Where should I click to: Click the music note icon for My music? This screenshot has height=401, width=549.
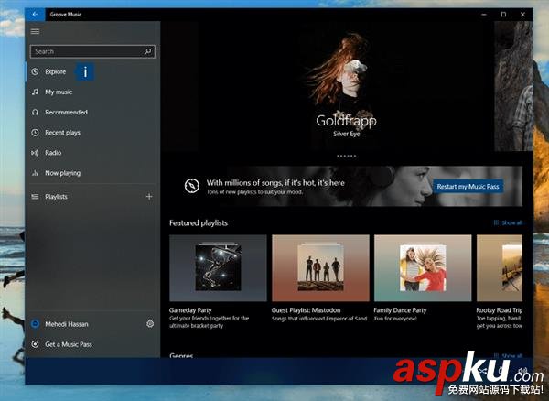point(35,92)
